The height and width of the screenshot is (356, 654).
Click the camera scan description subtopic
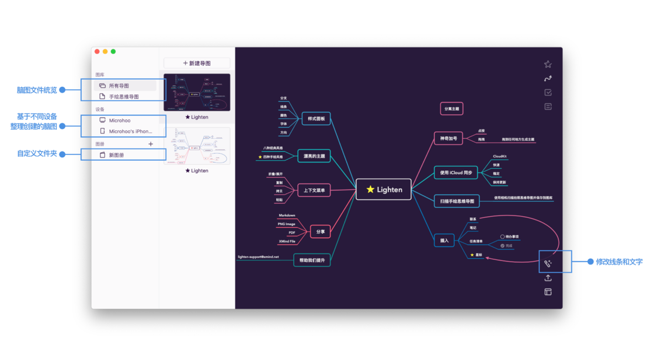[523, 198]
